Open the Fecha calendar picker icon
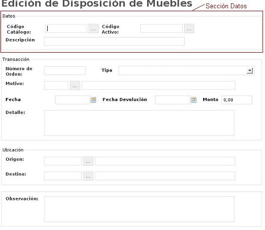 pos(94,100)
